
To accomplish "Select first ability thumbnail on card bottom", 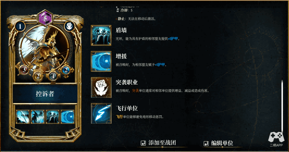I will 23,116.
